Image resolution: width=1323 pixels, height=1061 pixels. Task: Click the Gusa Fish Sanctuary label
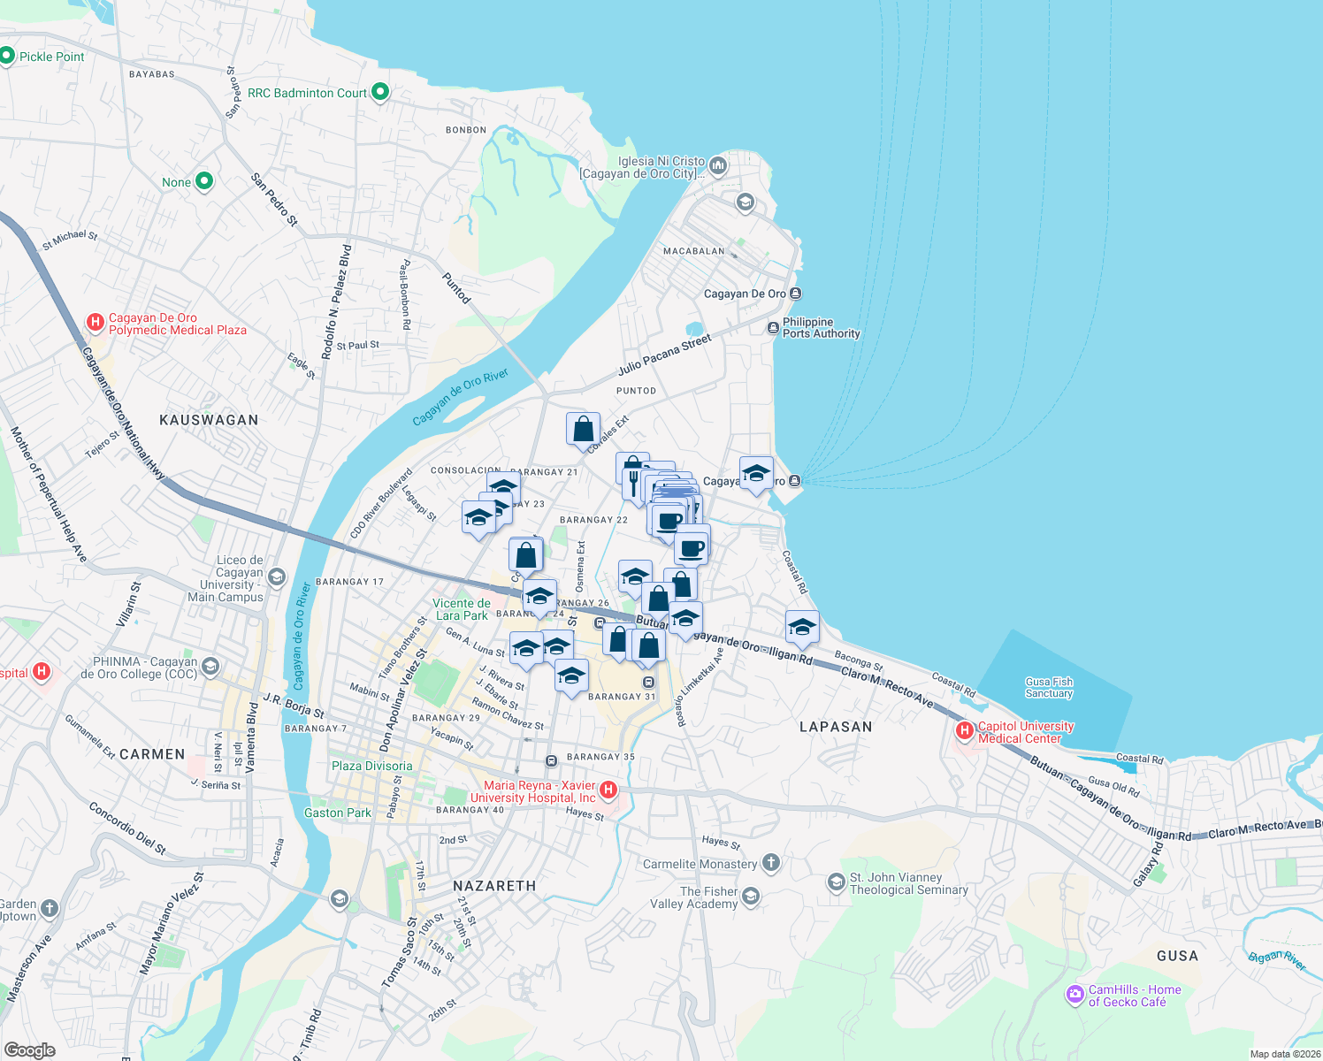pos(1049,687)
